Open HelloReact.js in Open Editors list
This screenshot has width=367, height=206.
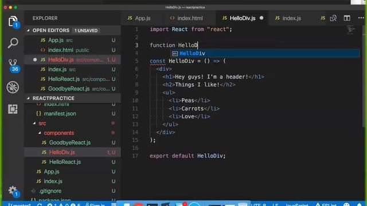(73, 79)
